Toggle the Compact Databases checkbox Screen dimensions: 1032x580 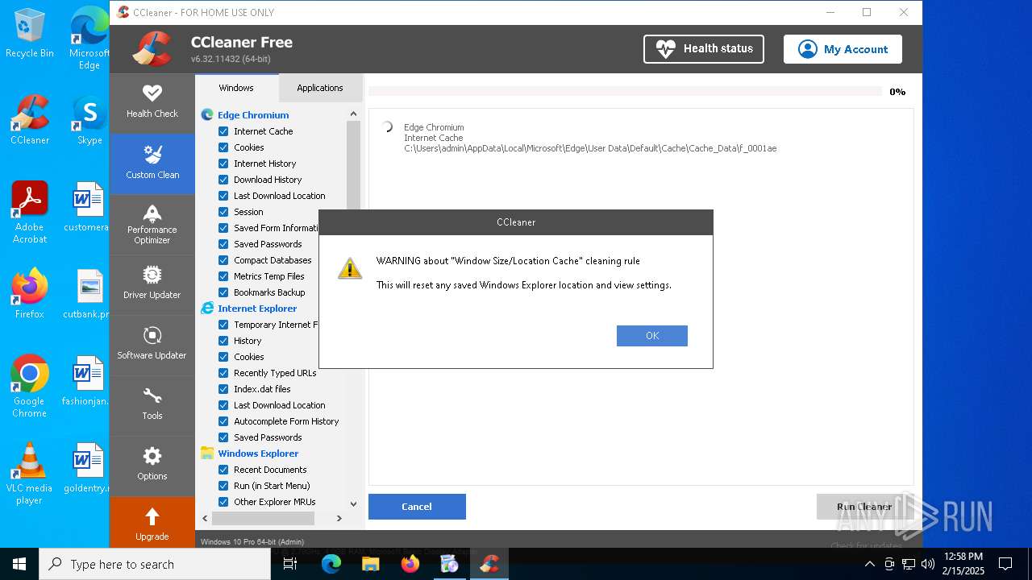[223, 260]
